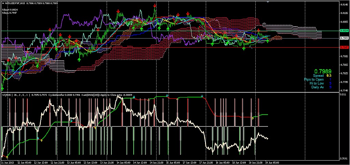Click the red 0.7947 price tag on the axis
350x165 pixels.
(x=344, y=47)
